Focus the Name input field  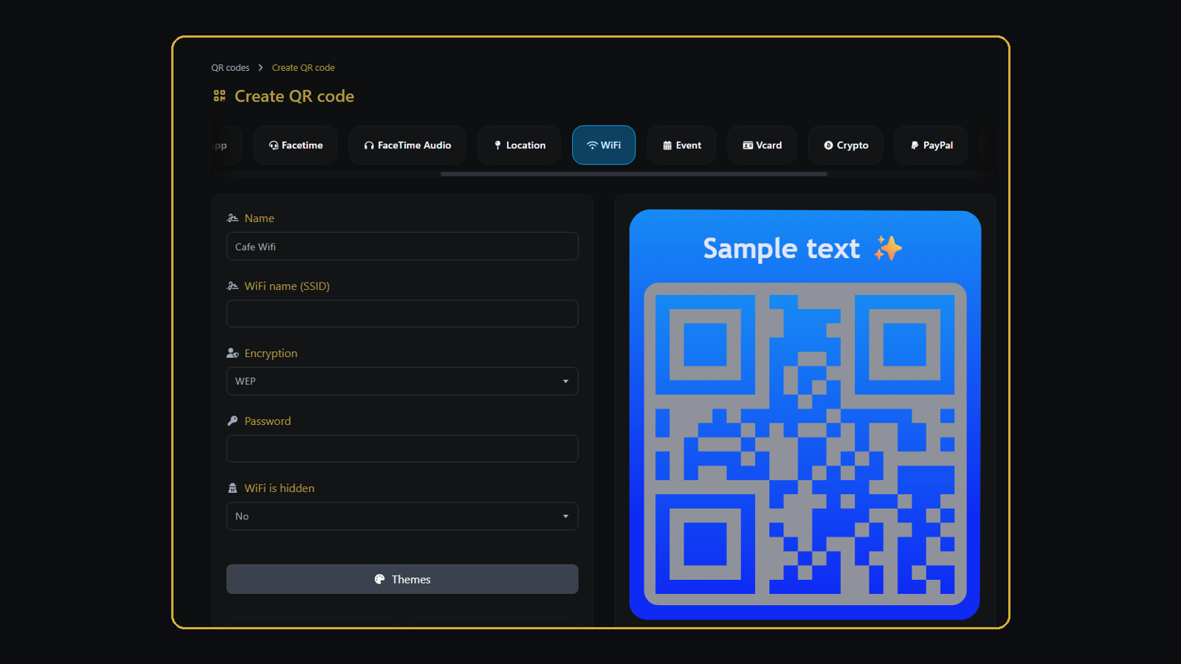tap(402, 246)
